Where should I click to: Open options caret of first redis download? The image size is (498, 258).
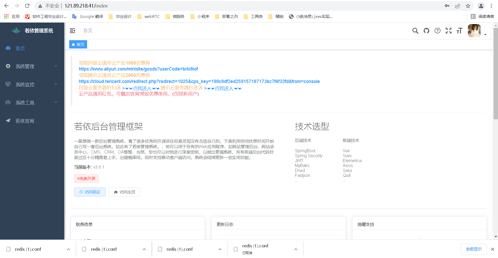click(x=68, y=249)
